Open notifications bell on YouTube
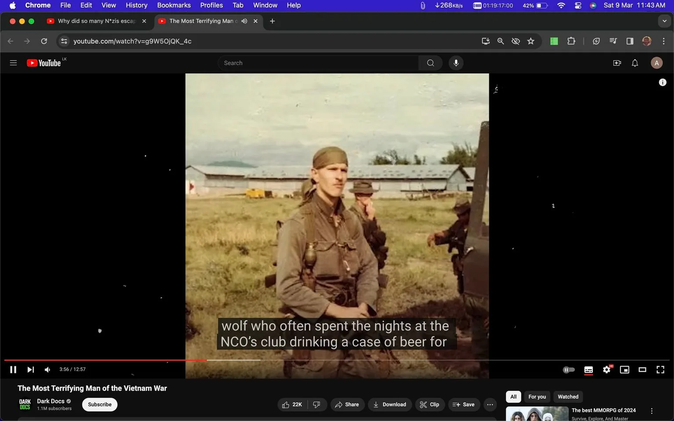Viewport: 674px width, 421px height. (635, 63)
